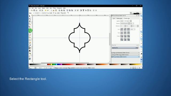Choose the Round join button
This screenshot has height=96, width=171.
coord(122,29)
